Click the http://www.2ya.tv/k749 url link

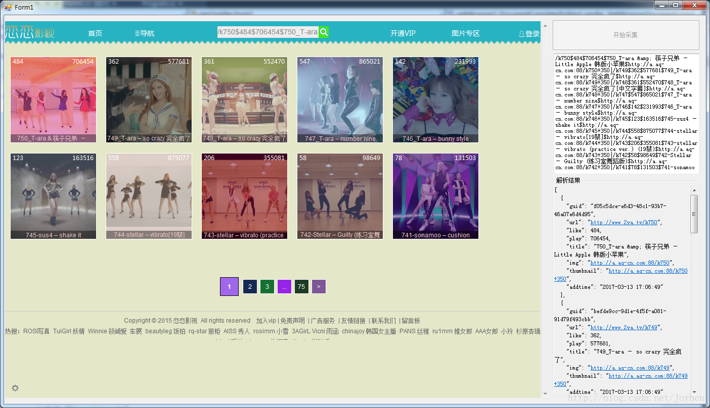(624, 327)
